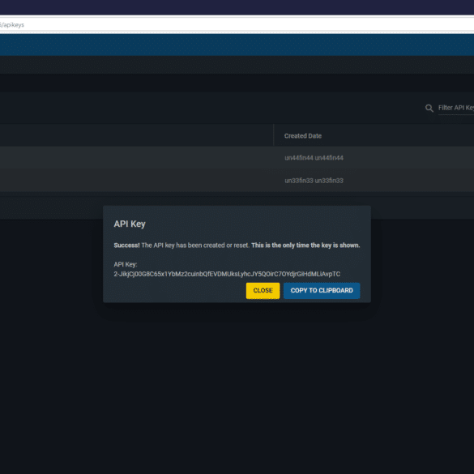
Task: Select the un33fin33 un33fin33 cell
Action: point(314,181)
